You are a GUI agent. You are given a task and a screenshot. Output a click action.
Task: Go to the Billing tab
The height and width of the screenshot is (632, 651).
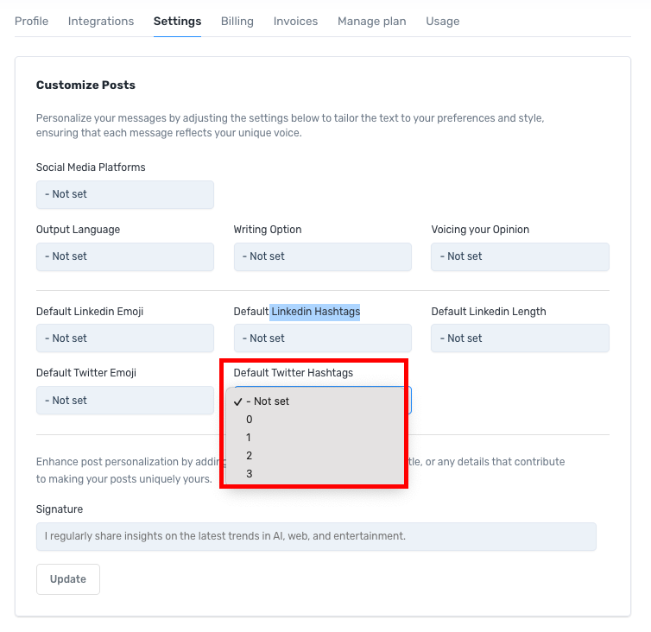[x=237, y=21]
